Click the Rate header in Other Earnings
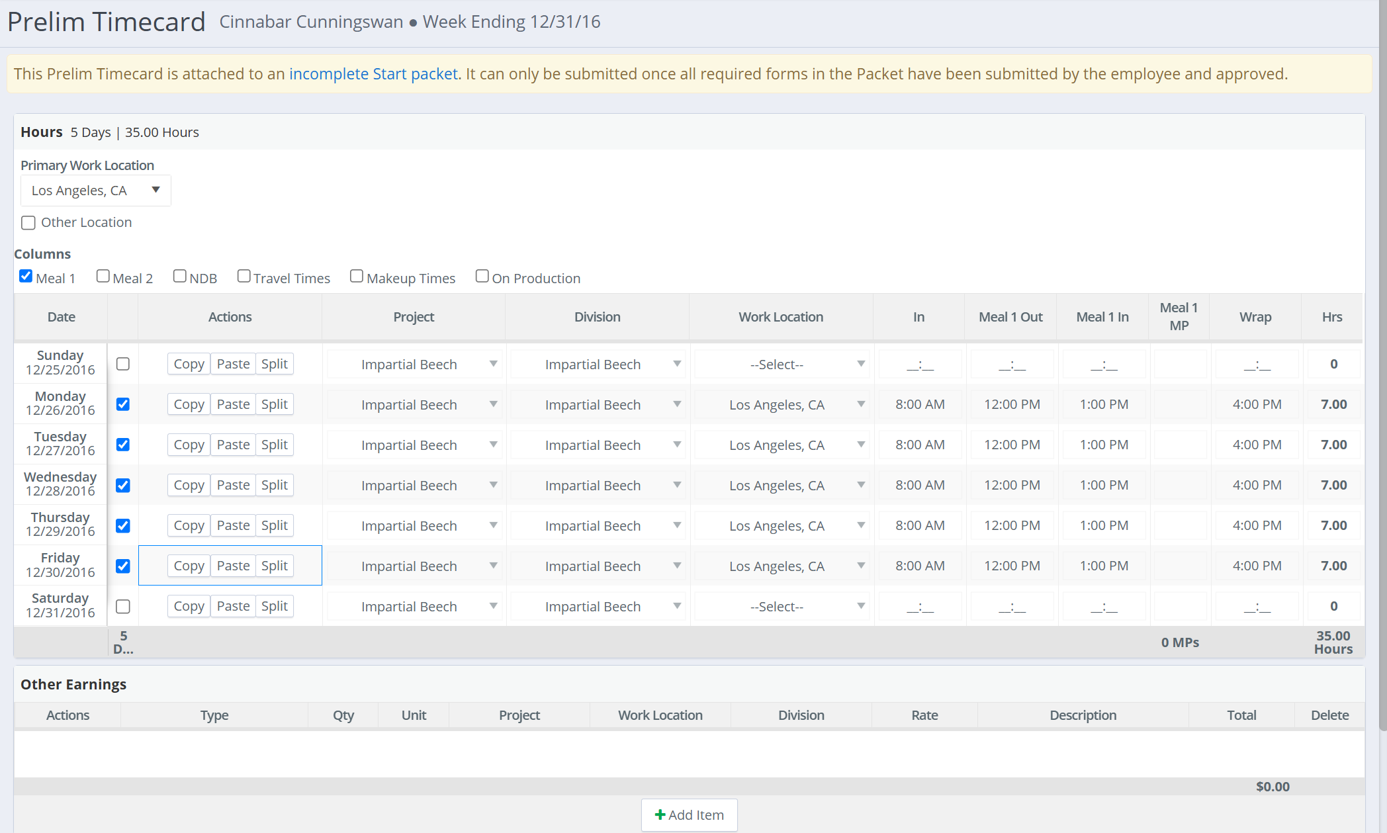1387x833 pixels. coord(924,715)
